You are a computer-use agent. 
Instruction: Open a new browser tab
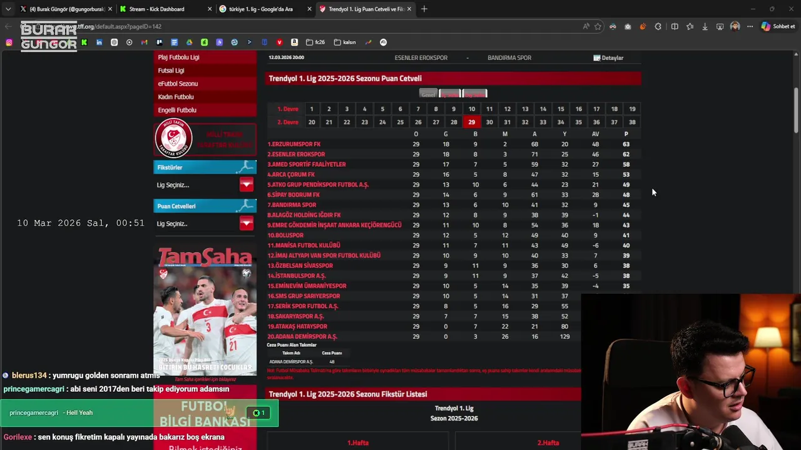[424, 9]
